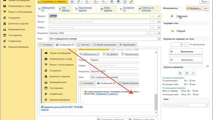Click the Проект input field
Viewport: 213px width, 120px height.
point(100,22)
